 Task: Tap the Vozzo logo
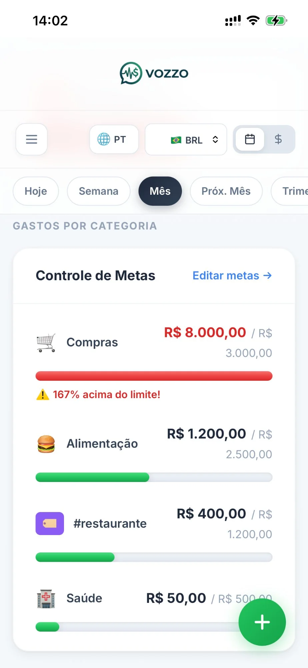pos(154,73)
